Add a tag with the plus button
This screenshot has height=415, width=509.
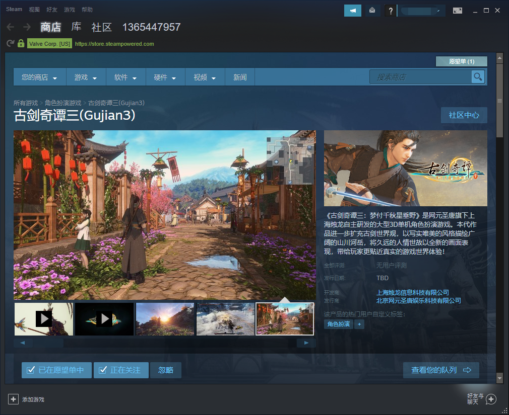pos(359,324)
